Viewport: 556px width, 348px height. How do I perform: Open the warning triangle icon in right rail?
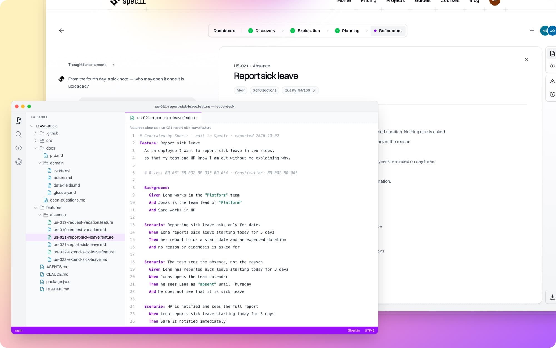[552, 82]
